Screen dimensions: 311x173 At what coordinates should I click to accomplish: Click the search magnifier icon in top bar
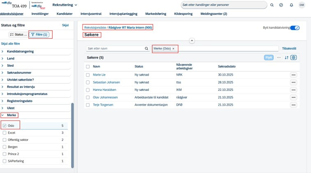pyautogui.click(x=272, y=5)
